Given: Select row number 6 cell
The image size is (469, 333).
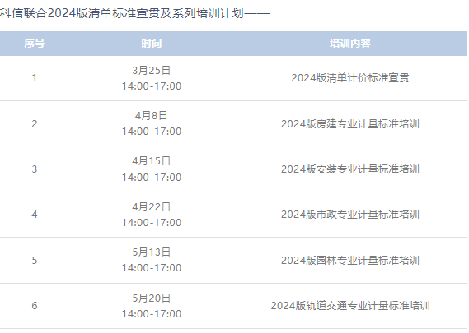Looking at the screenshot, I should pyautogui.click(x=35, y=306).
